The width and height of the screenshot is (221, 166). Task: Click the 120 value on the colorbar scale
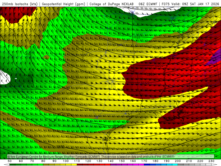point(88,161)
